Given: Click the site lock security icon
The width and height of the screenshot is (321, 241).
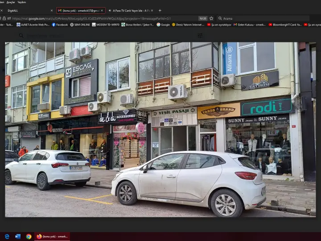Looking at the screenshot, I should [x=4, y=18].
